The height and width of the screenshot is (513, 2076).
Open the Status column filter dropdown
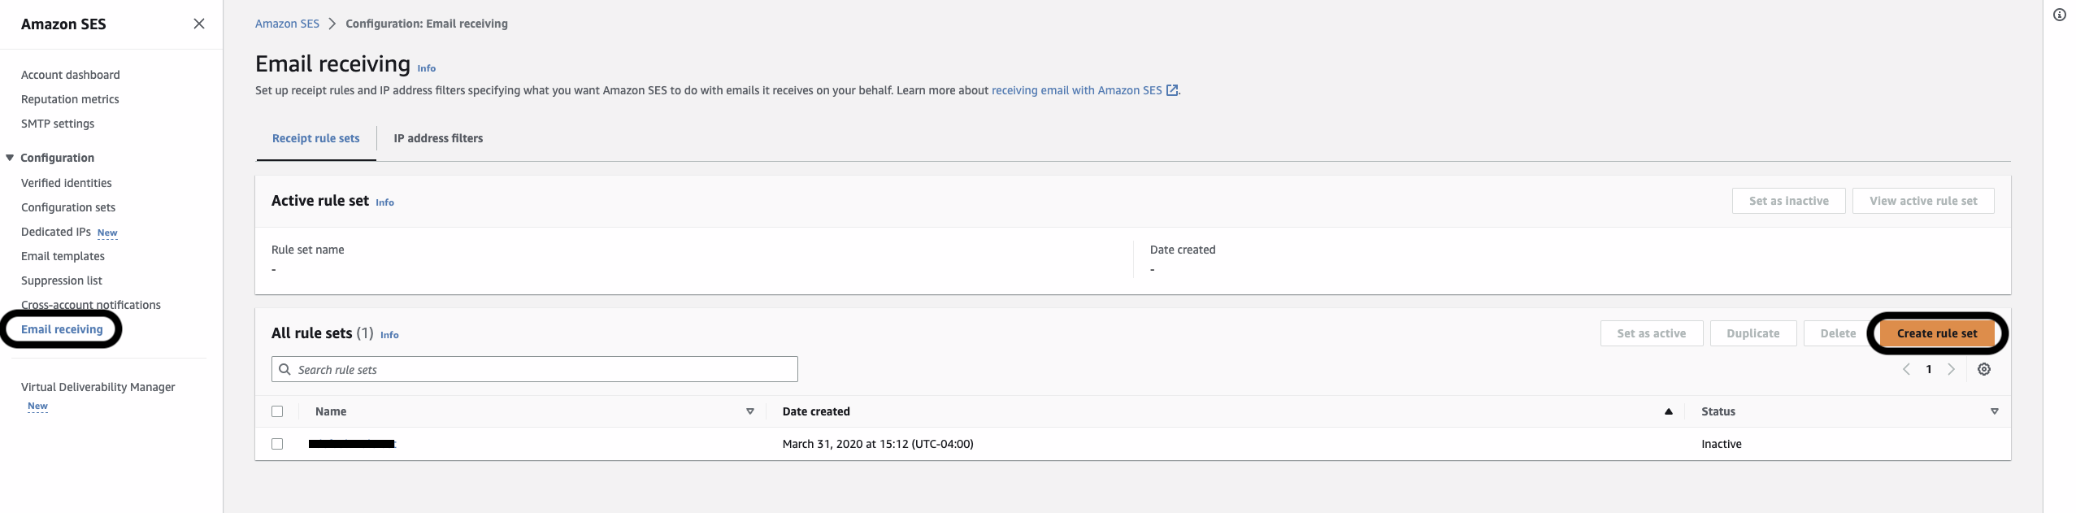tap(1994, 411)
